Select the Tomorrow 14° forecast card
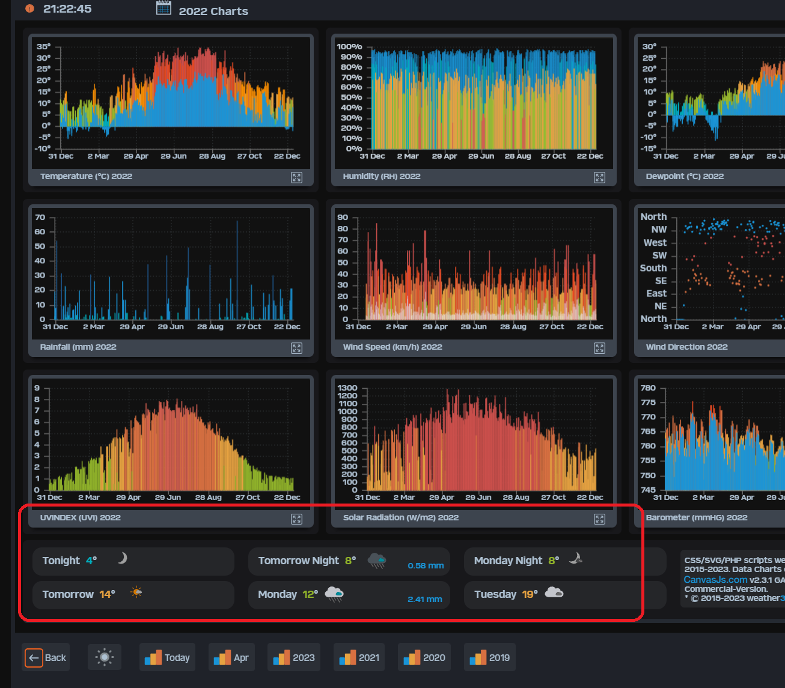The height and width of the screenshot is (688, 785). 133,595
